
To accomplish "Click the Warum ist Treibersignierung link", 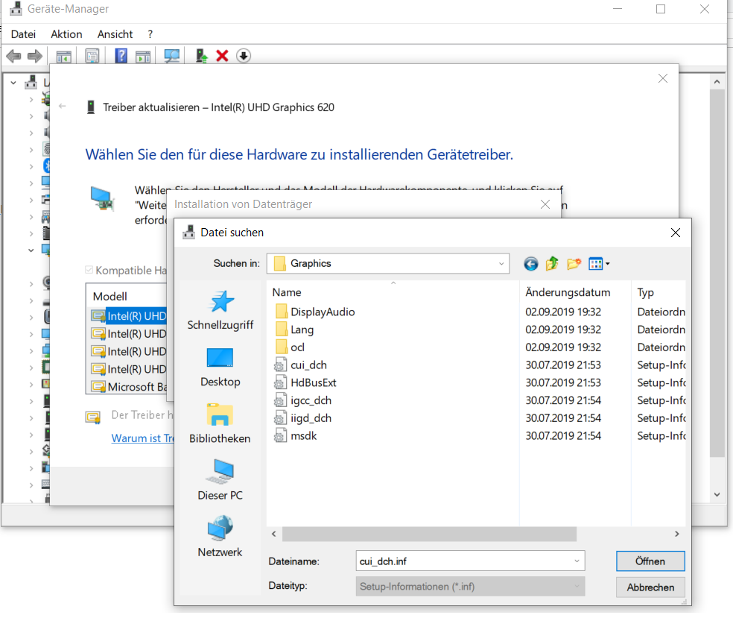I will coord(142,438).
